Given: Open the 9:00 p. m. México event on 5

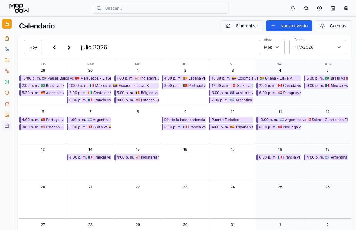Looking at the screenshot, I should coord(326,85).
